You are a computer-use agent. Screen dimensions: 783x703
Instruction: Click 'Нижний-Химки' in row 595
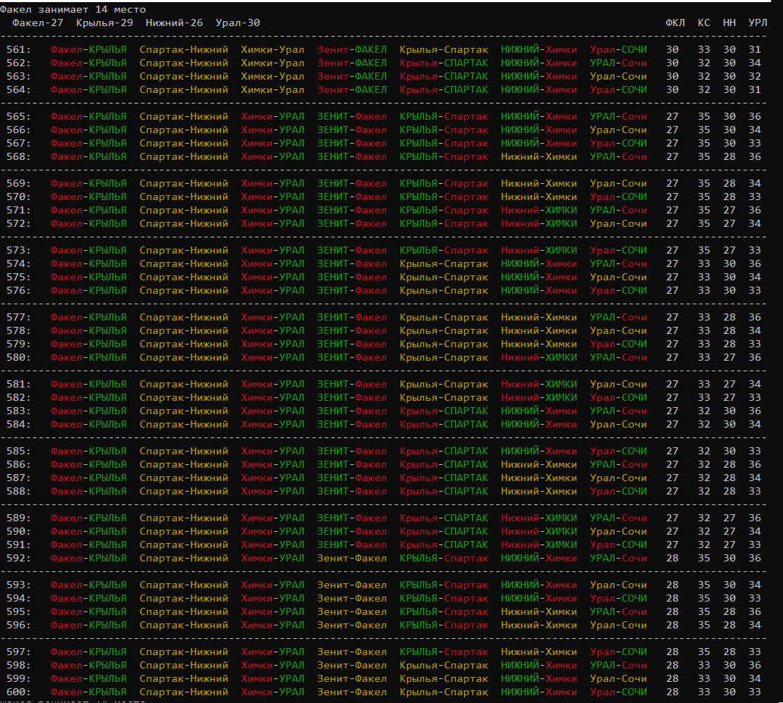[539, 611]
